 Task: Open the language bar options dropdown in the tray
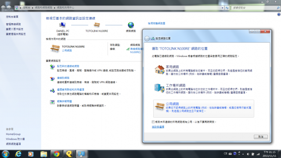tap(239, 155)
